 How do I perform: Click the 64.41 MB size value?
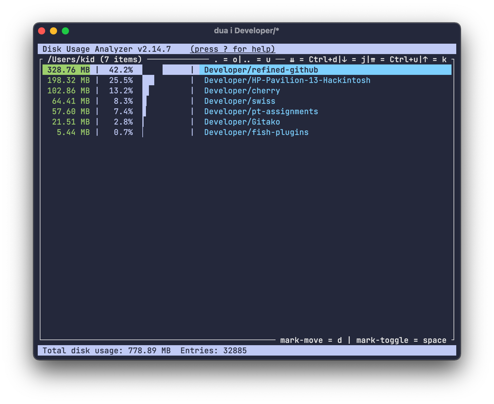click(71, 101)
